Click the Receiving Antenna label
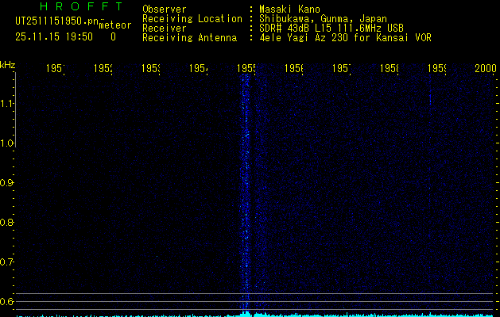The height and width of the screenshot is (317, 500). (189, 38)
